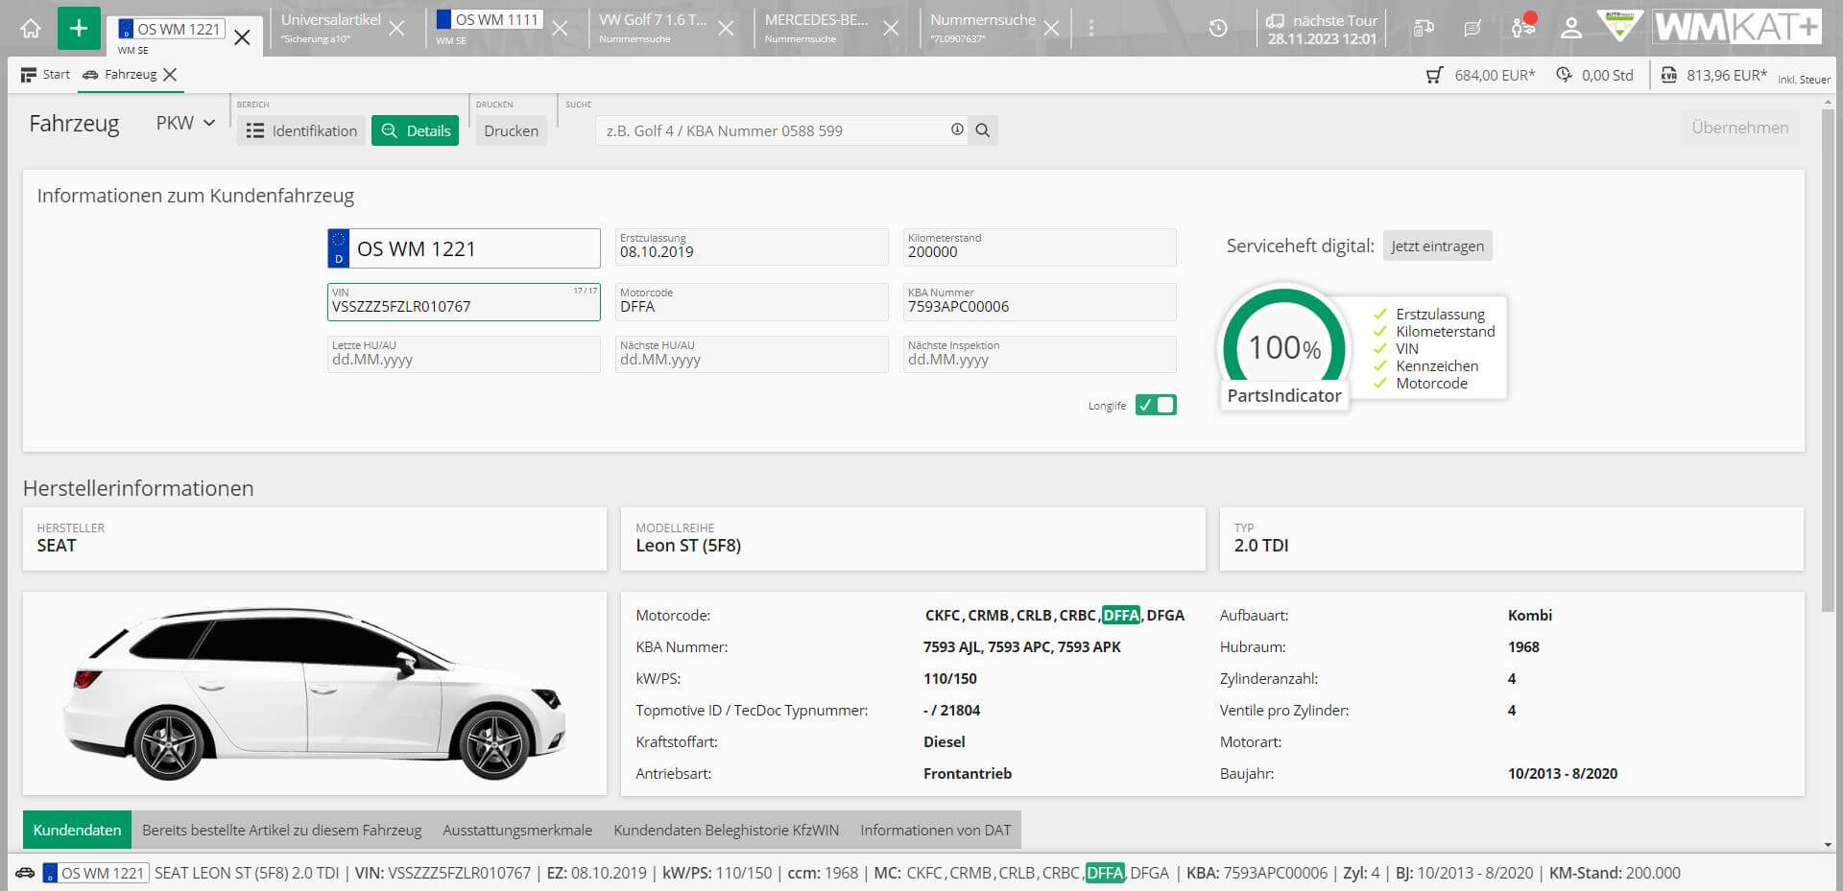1843x891 pixels.
Task: Close the VW Golf 7 1.6 T tab
Action: [727, 29]
